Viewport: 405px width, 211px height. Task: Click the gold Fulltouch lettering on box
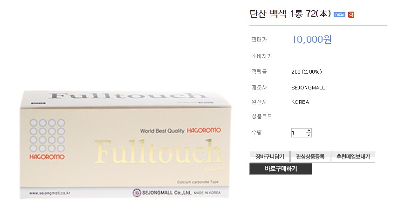click(158, 152)
